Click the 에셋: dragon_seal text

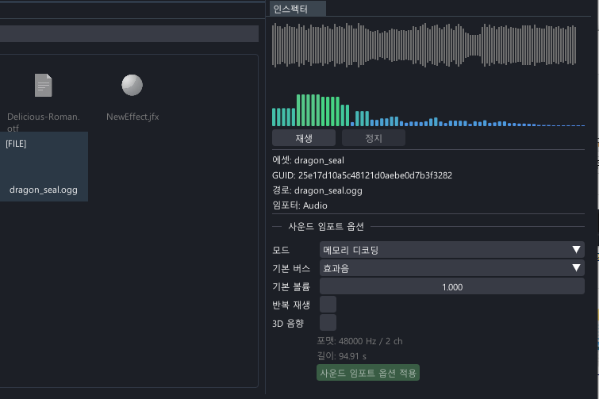click(308, 160)
